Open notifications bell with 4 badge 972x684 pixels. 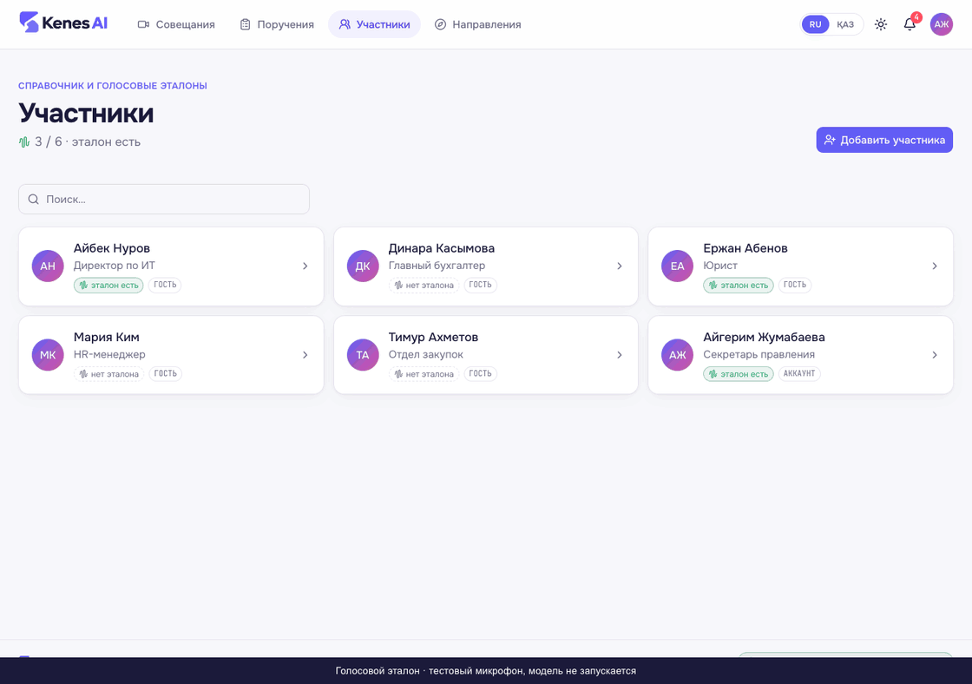[x=910, y=24]
